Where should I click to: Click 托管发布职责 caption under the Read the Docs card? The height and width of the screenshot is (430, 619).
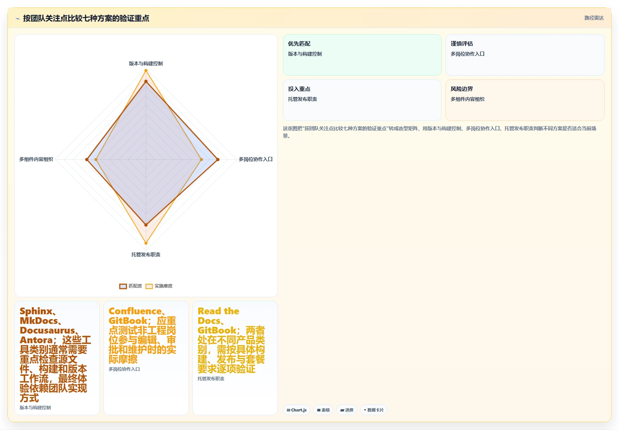211,379
